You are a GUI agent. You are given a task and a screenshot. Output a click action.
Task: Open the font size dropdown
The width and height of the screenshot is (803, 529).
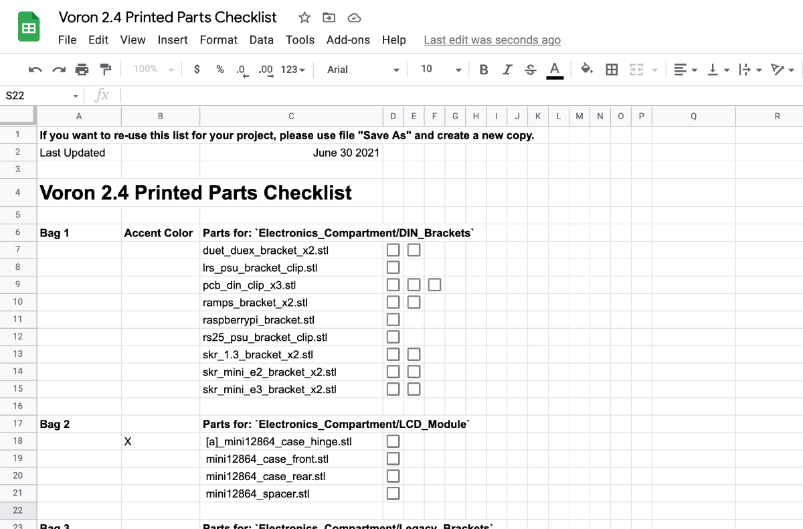pyautogui.click(x=441, y=70)
